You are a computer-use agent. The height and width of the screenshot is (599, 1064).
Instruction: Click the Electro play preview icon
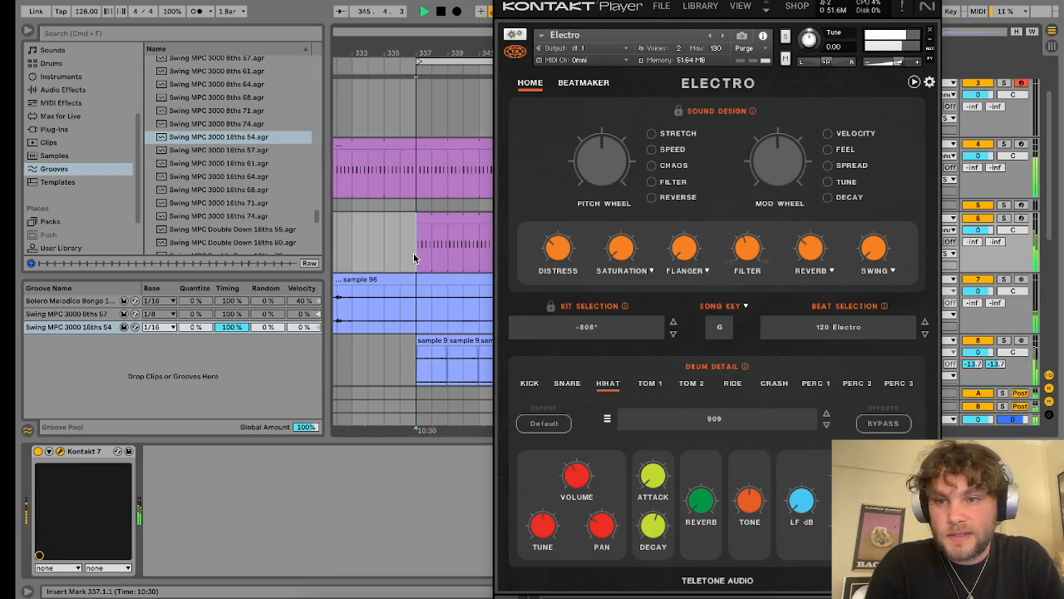914,82
